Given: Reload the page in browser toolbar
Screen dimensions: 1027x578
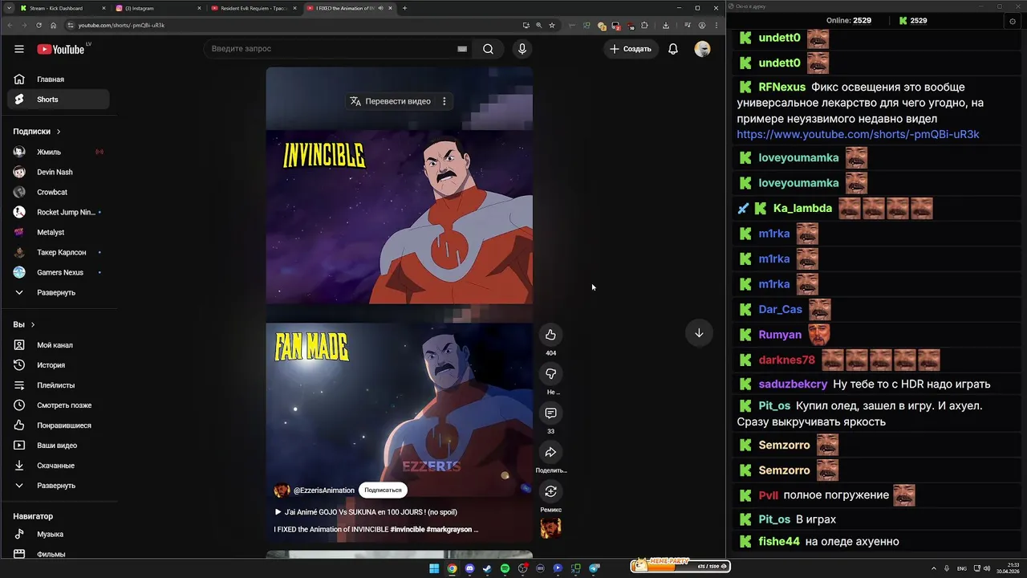Looking at the screenshot, I should tap(39, 25).
